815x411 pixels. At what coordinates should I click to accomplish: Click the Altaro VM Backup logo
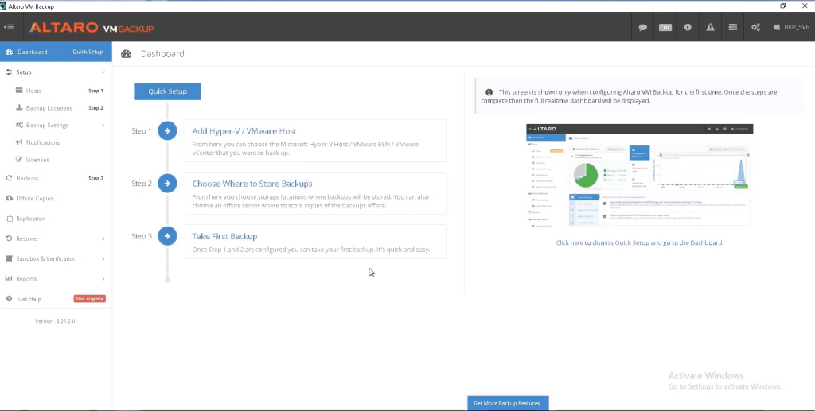[92, 28]
